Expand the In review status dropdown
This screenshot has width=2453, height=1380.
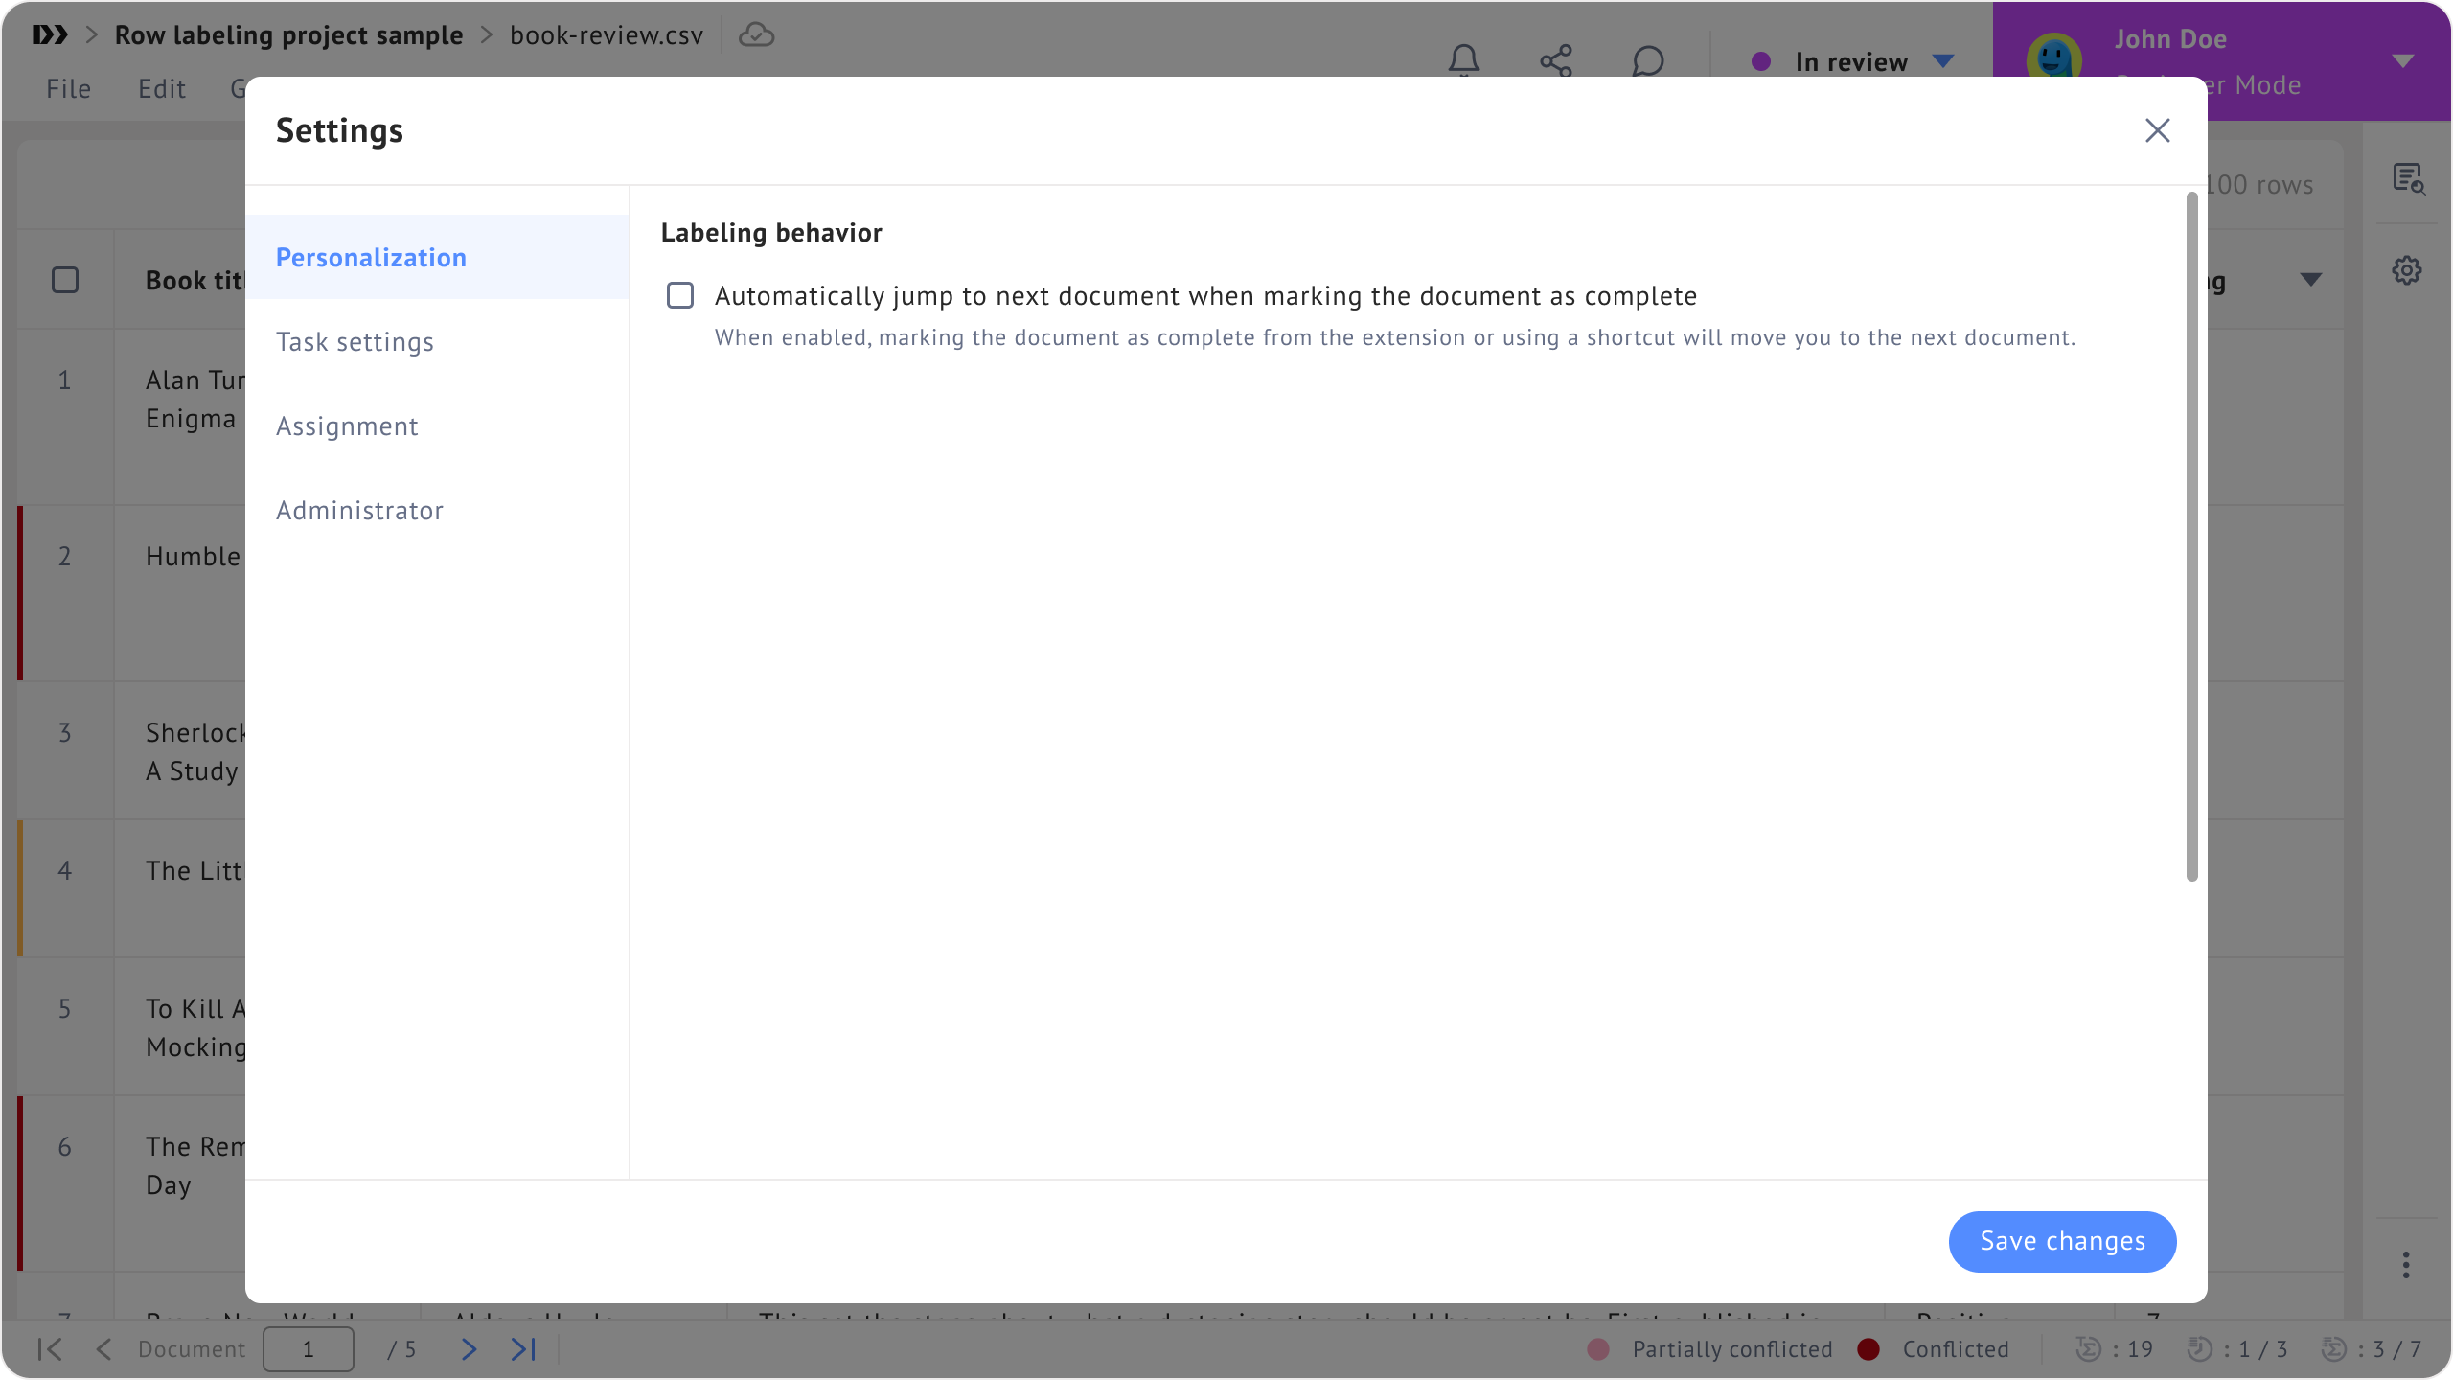[1942, 61]
